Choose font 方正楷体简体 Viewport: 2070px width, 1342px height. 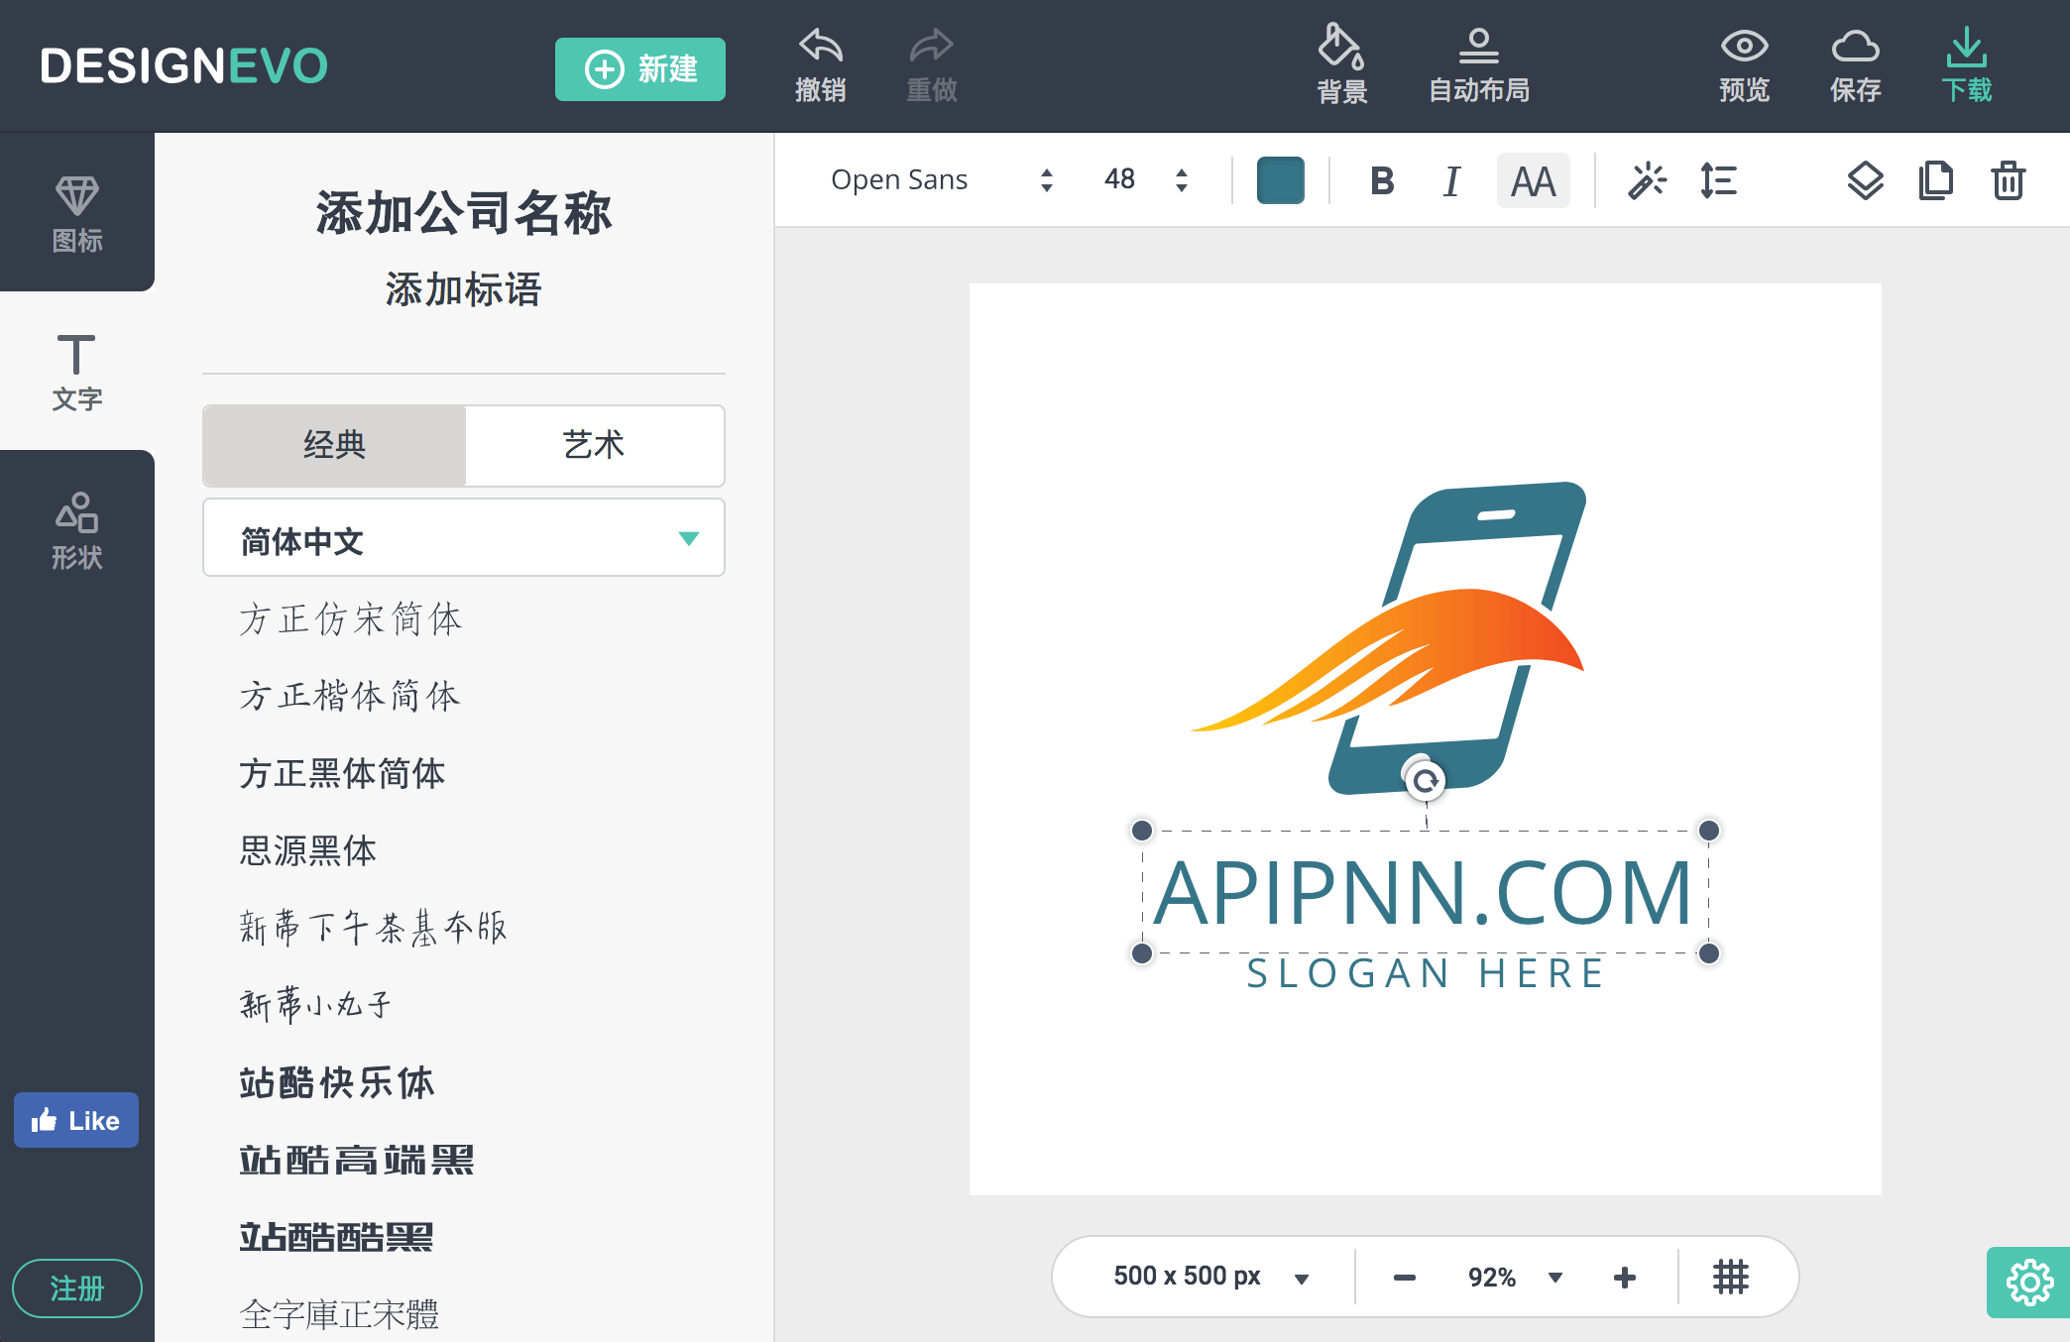pos(350,696)
